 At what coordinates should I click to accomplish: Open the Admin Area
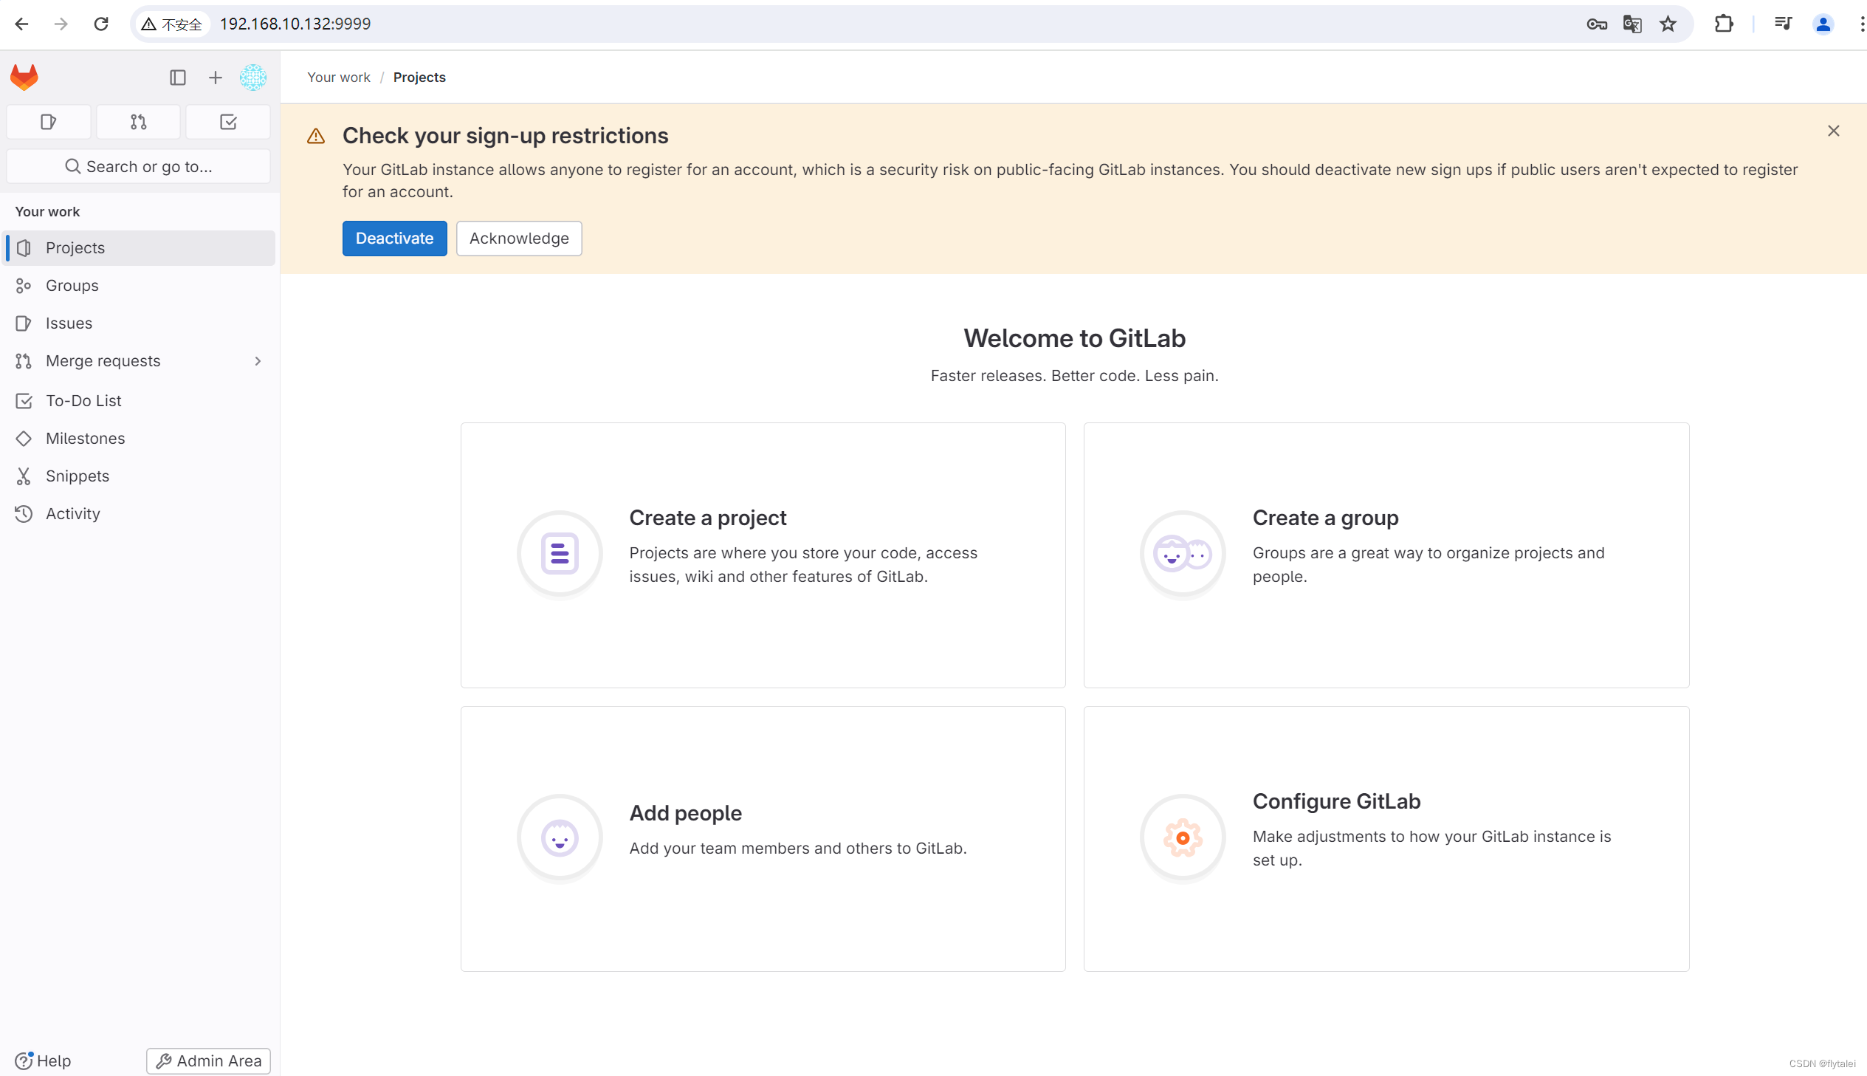pos(209,1060)
